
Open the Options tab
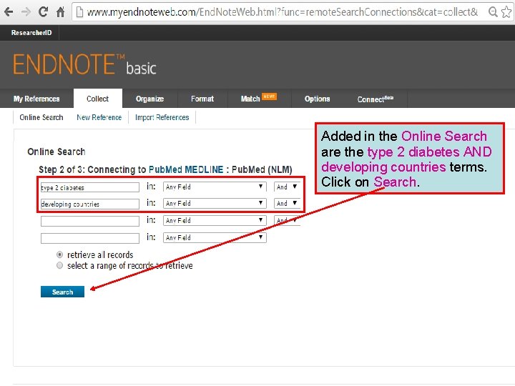click(317, 99)
